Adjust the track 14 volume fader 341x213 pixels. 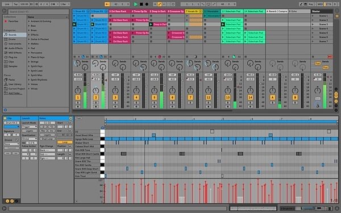coord(261,83)
